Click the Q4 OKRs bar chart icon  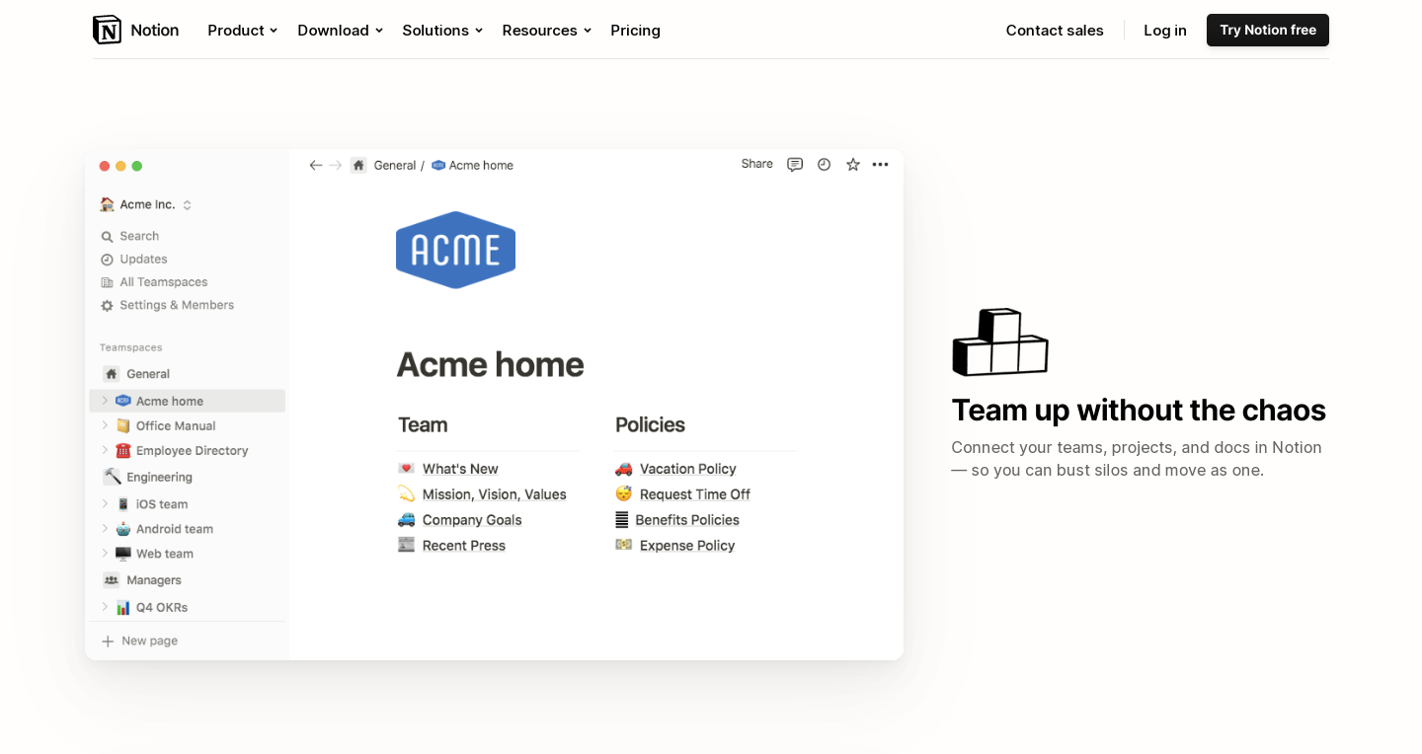pyautogui.click(x=123, y=607)
